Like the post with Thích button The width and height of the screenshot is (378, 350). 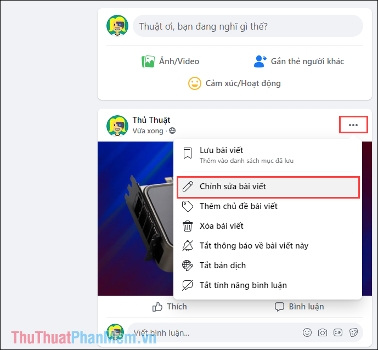pos(170,307)
